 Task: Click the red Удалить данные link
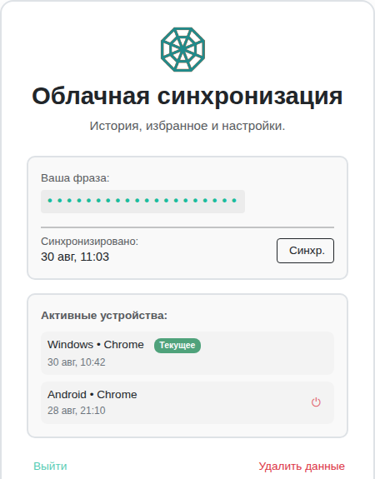302,467
